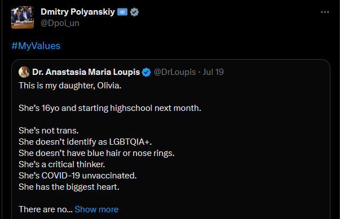
Task: Click the "She has the biggest heart." line
Action: point(69,187)
